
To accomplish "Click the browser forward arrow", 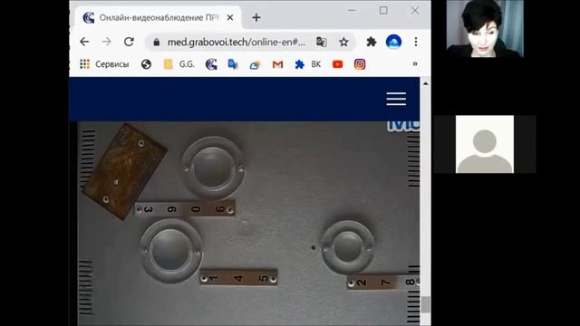I will (x=107, y=42).
